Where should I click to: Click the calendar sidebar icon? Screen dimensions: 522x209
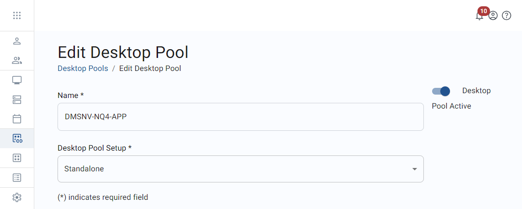click(x=17, y=119)
